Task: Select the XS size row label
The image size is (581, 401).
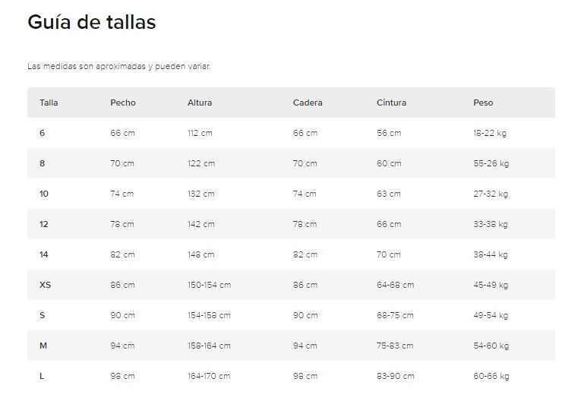Action: 46,285
